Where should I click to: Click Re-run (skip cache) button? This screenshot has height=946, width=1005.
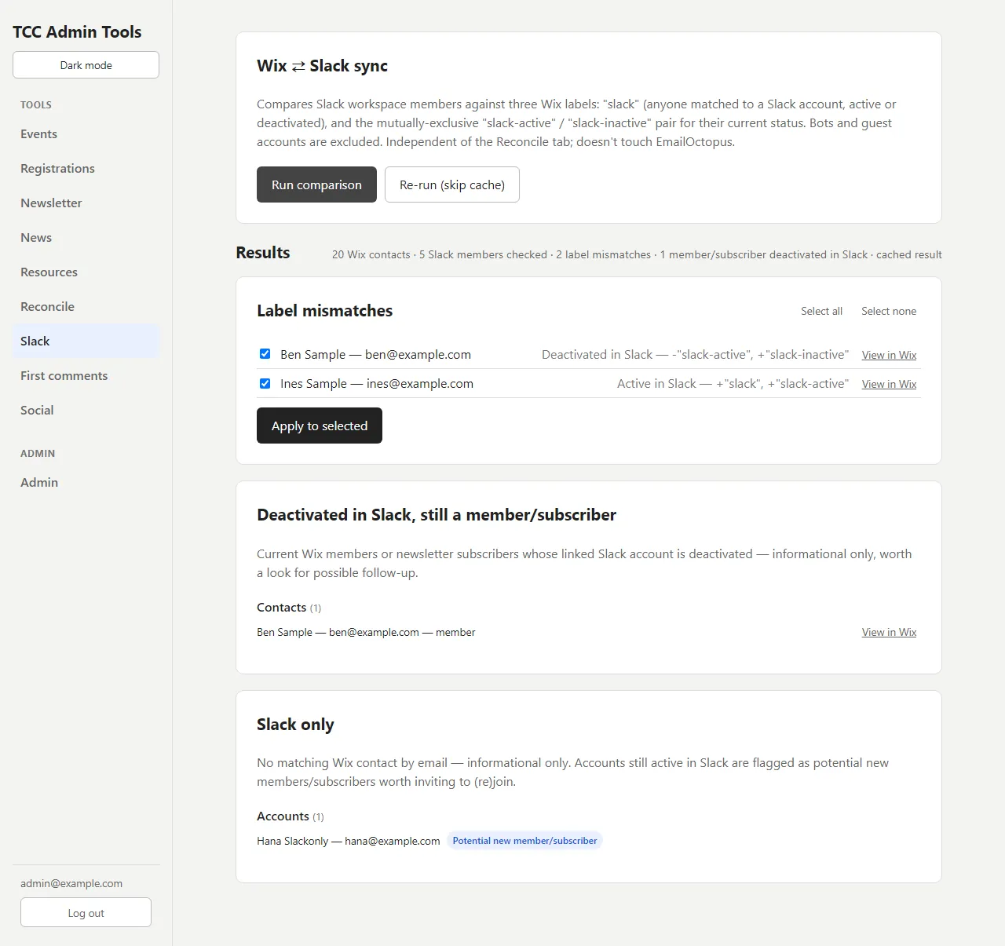tap(452, 184)
